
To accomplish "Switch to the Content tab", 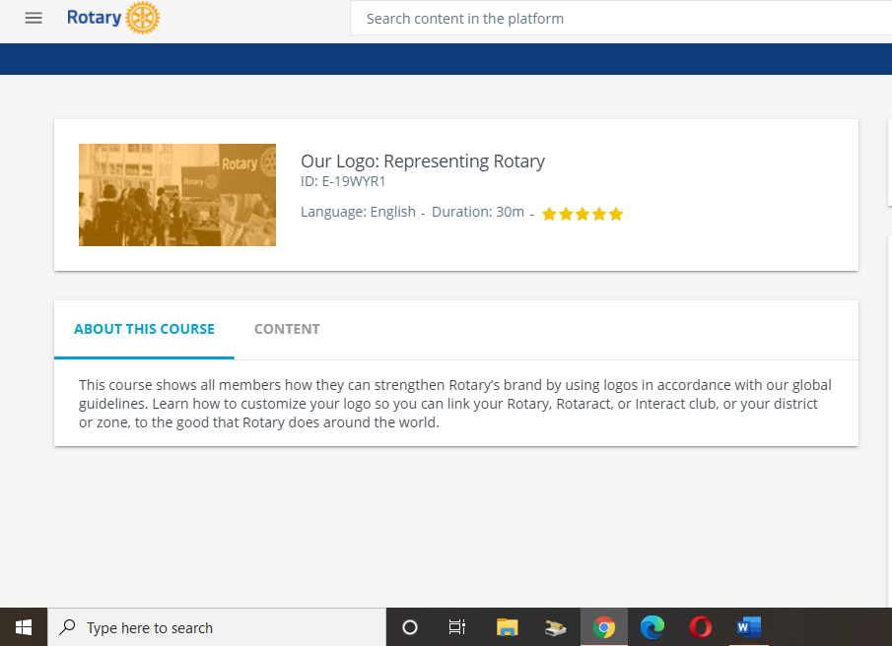I will [x=287, y=329].
